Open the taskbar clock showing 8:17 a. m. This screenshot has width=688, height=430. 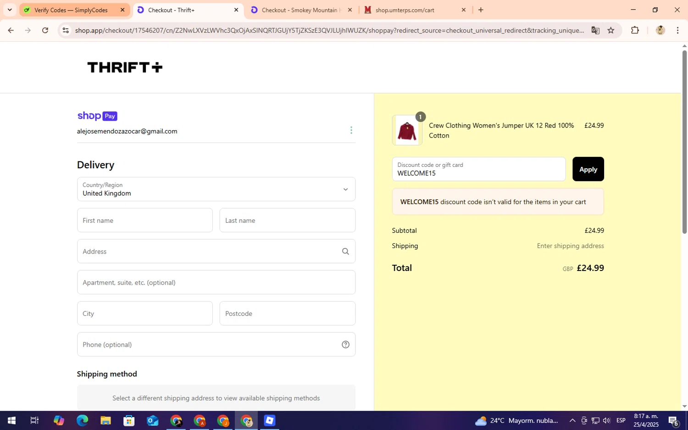[x=646, y=420]
